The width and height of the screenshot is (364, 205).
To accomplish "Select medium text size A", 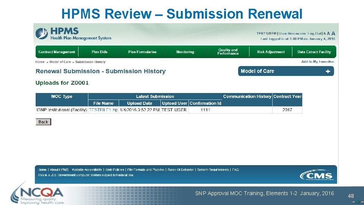I will (328, 33).
